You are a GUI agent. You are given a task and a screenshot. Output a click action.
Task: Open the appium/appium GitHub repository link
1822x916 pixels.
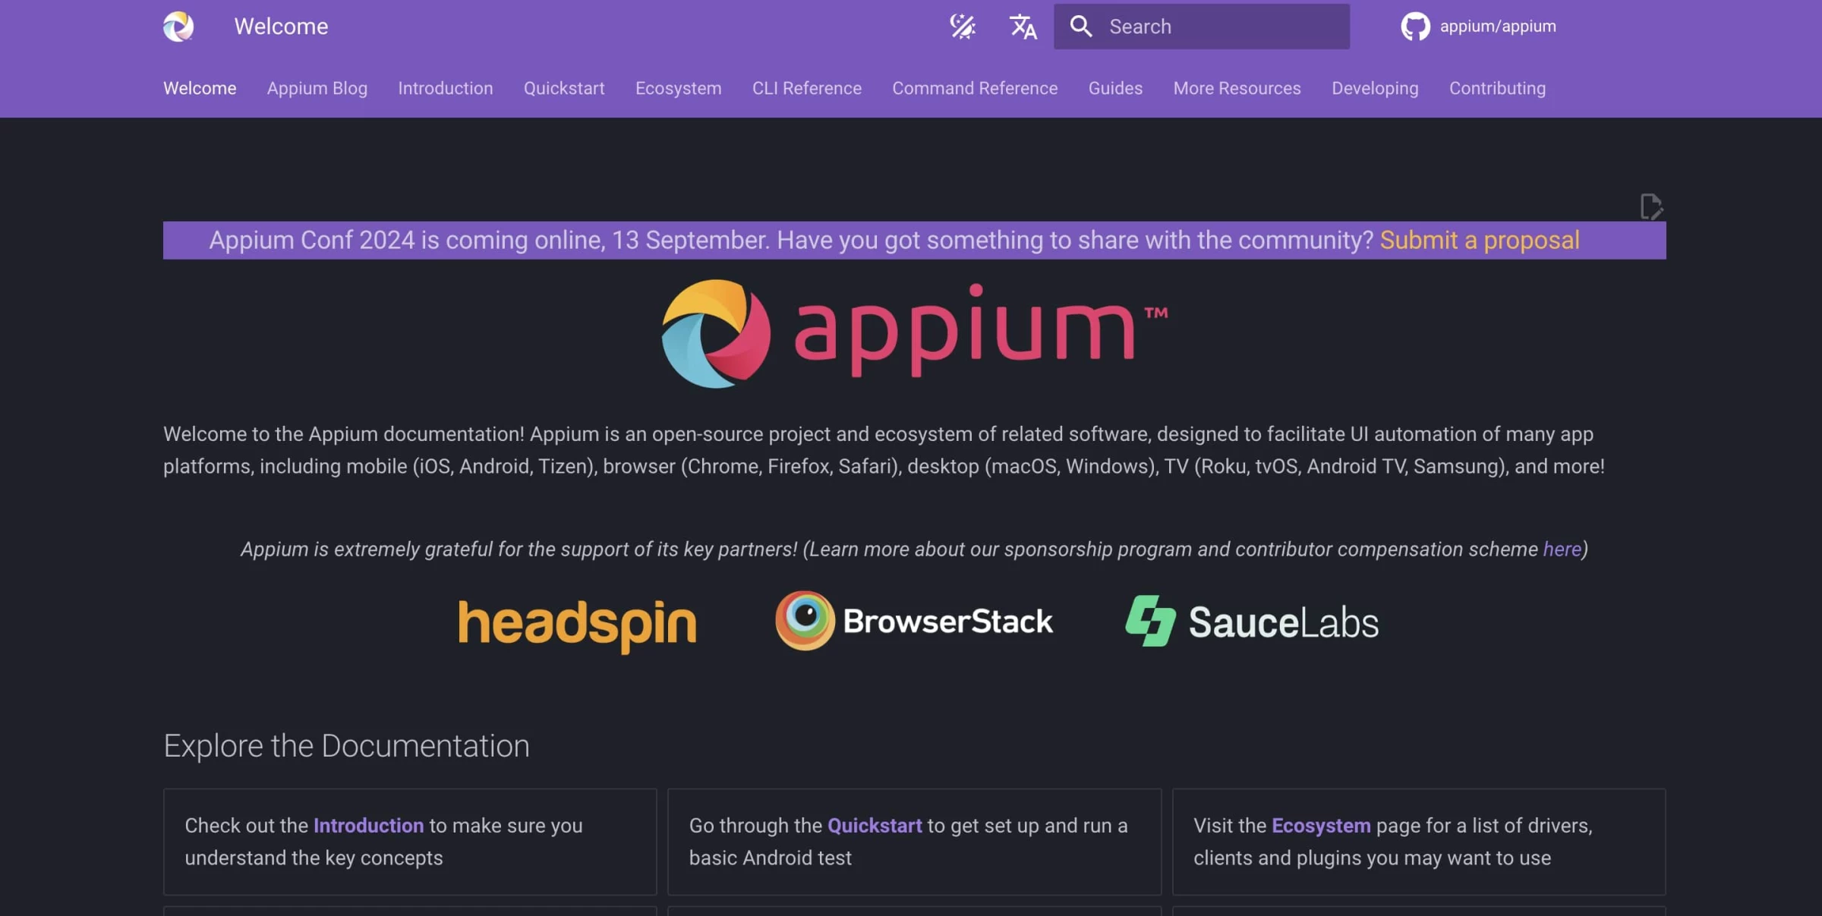(x=1478, y=27)
